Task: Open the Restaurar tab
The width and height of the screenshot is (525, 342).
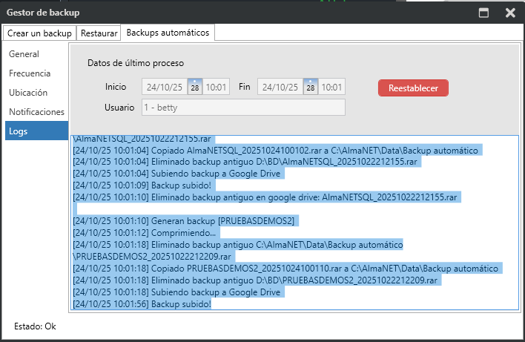Action: (x=99, y=33)
